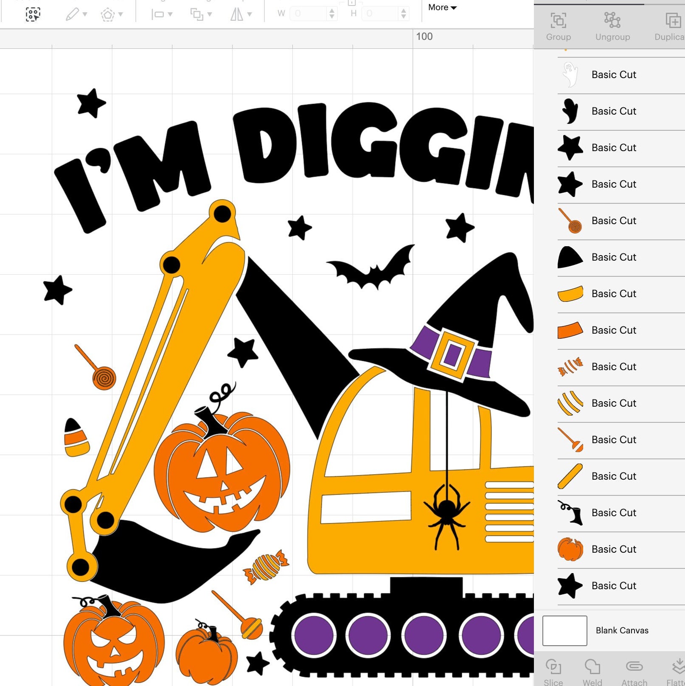Activate the marquee selection tool
The image size is (685, 686).
pos(33,14)
